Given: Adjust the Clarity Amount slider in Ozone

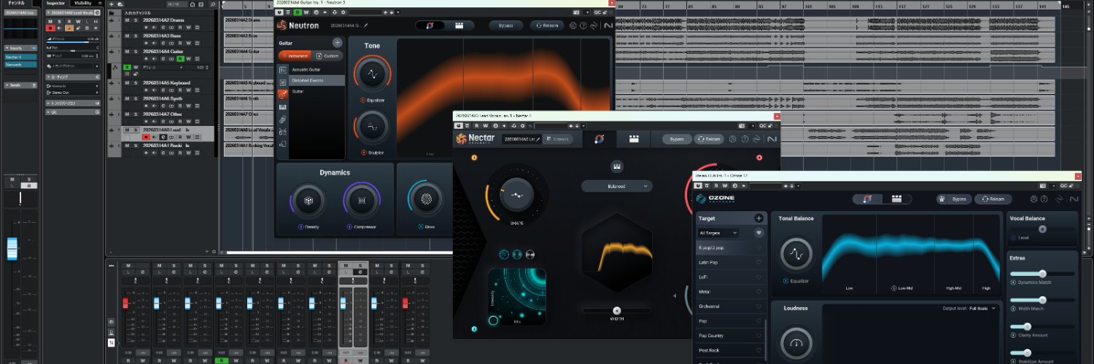Looking at the screenshot, I should [x=1042, y=326].
